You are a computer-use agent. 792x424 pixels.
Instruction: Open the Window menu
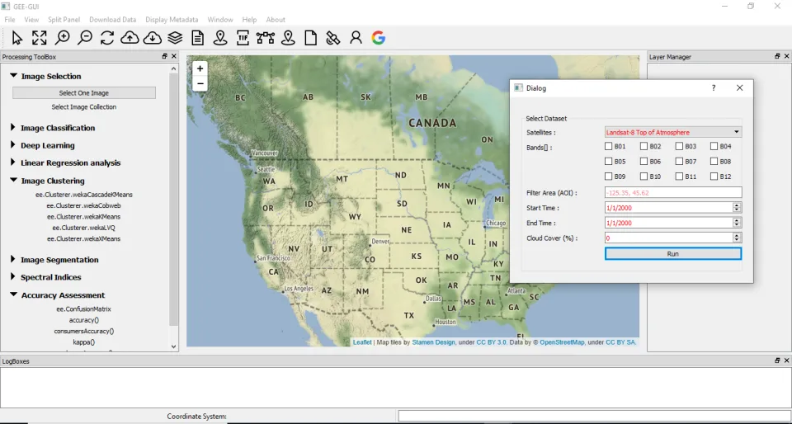click(x=220, y=20)
